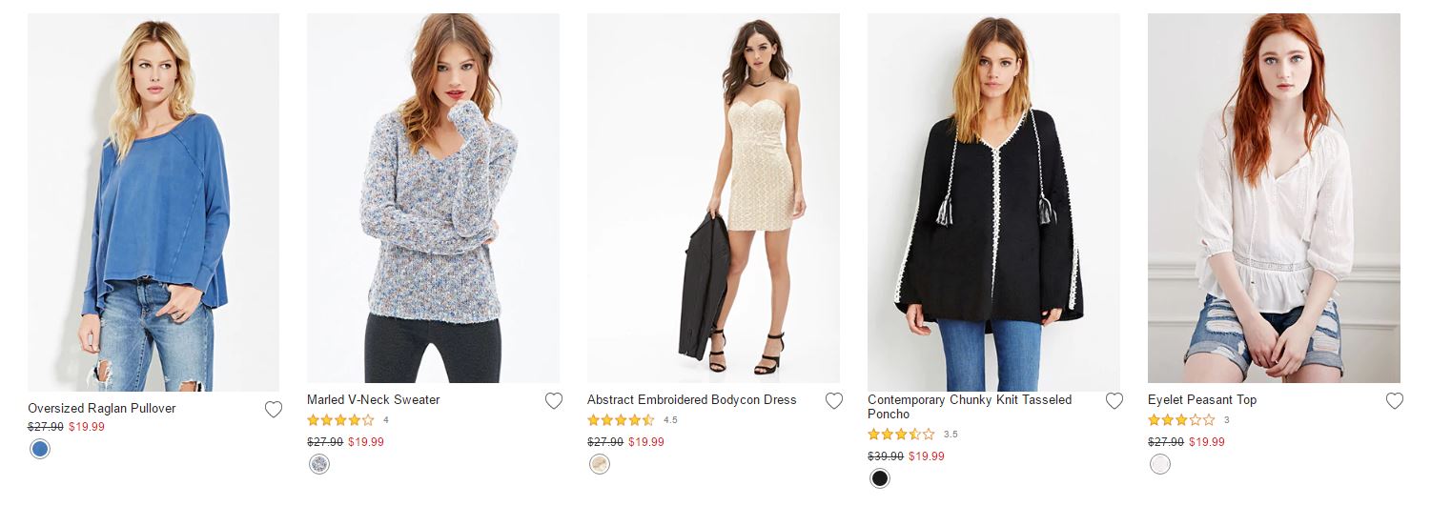The width and height of the screenshot is (1431, 506).
Task: Choose white swatch for Eyelet Peasant Top
Action: [1160, 464]
